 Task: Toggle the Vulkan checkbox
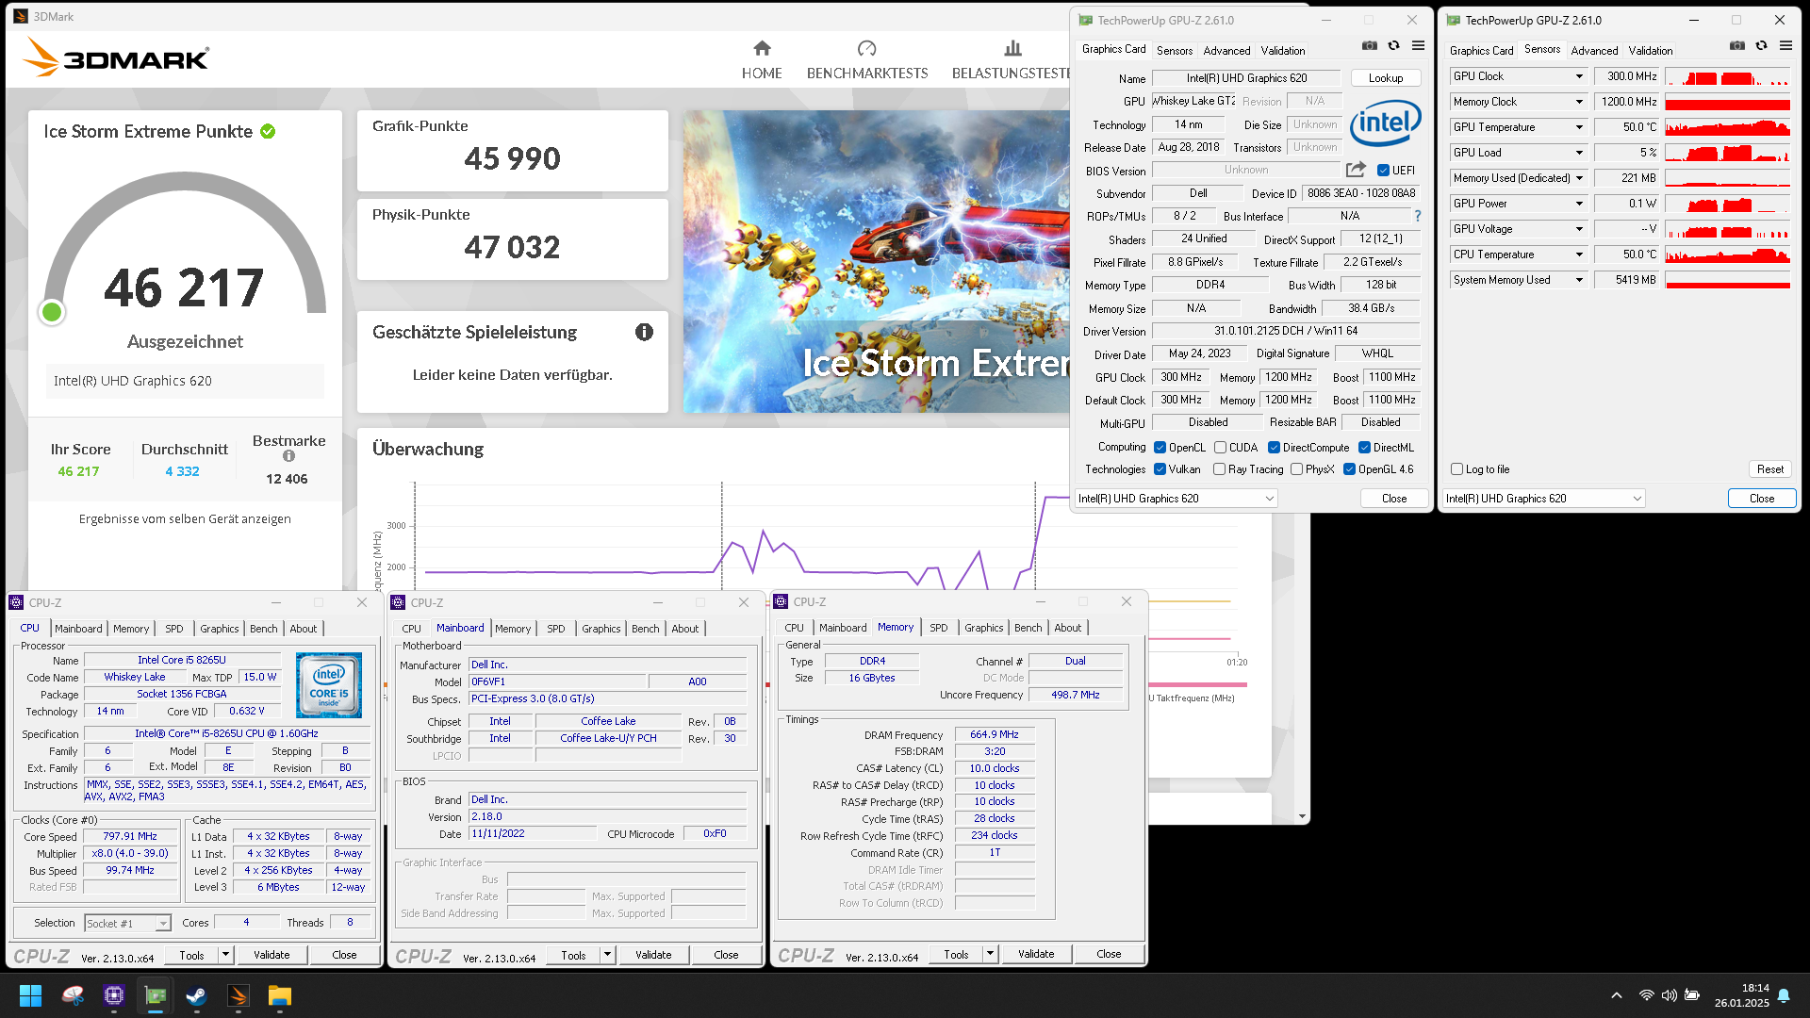point(1160,469)
